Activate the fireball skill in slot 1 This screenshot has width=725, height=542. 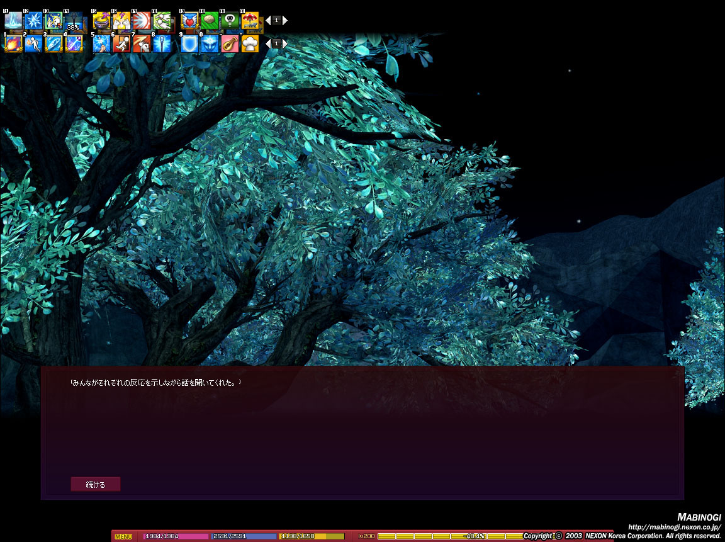pos(13,43)
